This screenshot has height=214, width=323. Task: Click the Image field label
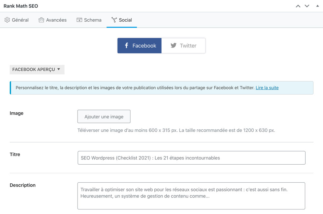point(16,113)
